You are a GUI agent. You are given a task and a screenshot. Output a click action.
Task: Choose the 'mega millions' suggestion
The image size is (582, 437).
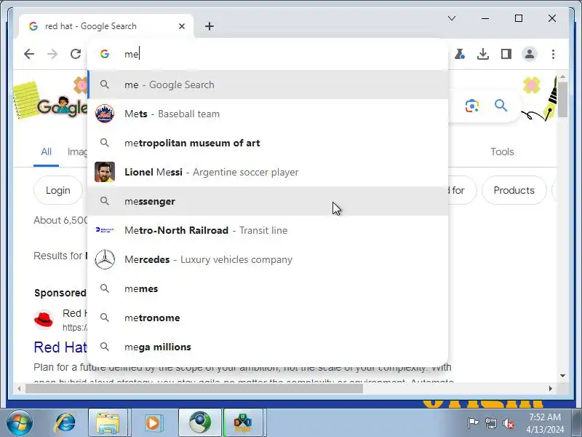pyautogui.click(x=268, y=347)
